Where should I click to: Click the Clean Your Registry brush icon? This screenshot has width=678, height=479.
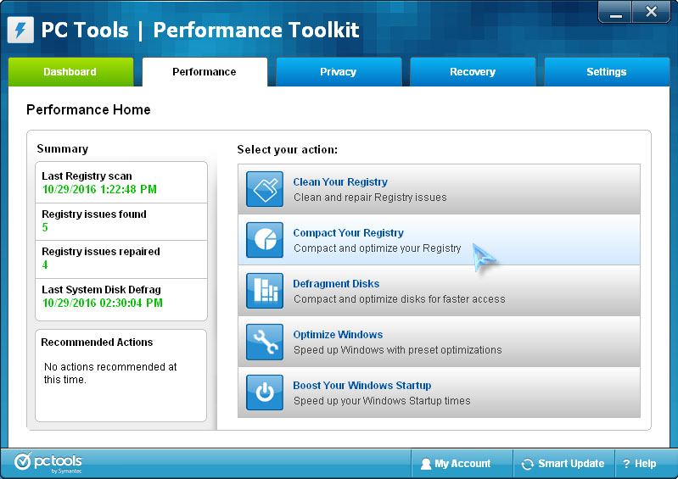tap(264, 189)
